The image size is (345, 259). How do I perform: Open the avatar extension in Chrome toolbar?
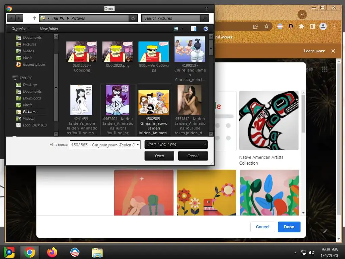(x=291, y=27)
